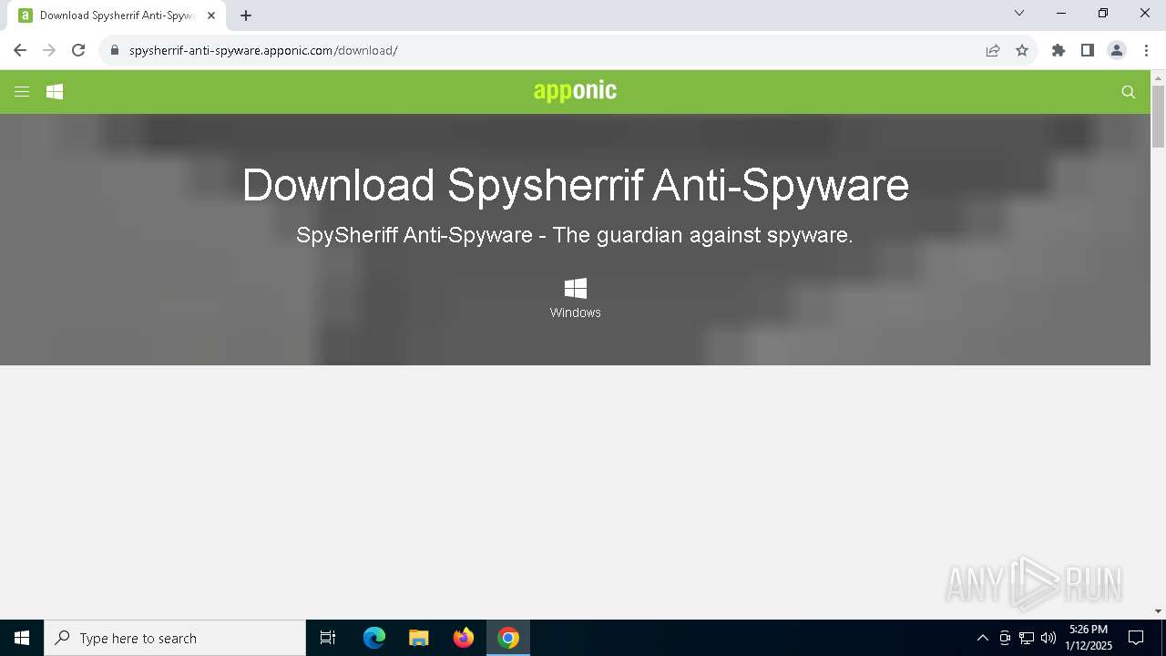The height and width of the screenshot is (656, 1166).
Task: Select the Windows platform icon
Action: point(576,289)
